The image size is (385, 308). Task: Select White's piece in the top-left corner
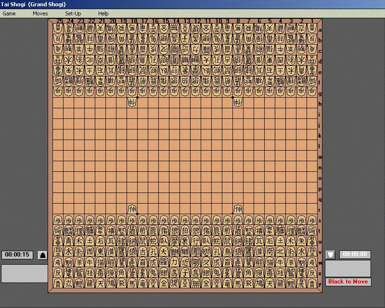click(58, 28)
